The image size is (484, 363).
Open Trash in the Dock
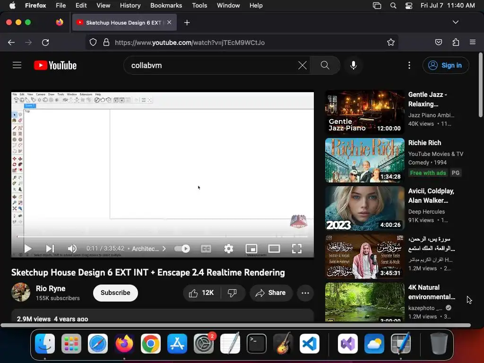(x=439, y=344)
